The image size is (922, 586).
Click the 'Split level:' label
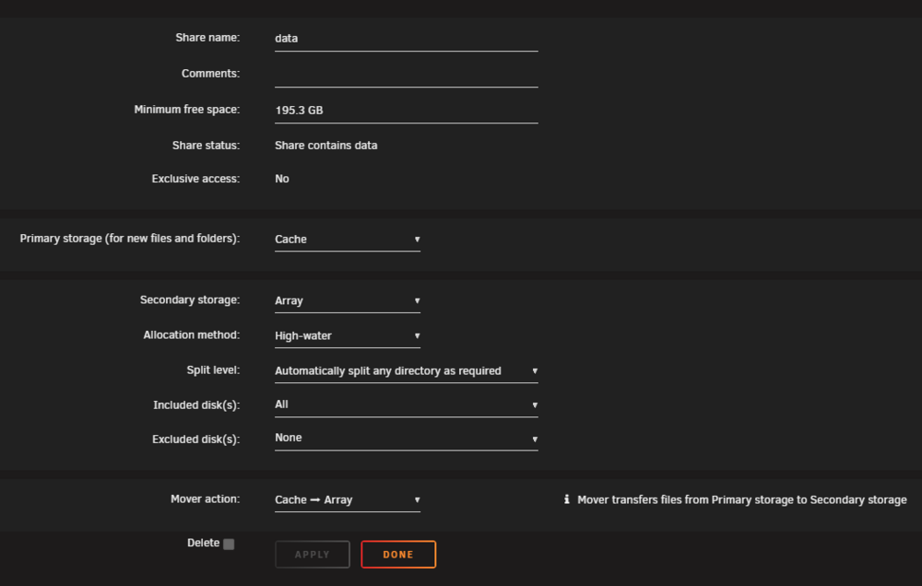pos(213,370)
